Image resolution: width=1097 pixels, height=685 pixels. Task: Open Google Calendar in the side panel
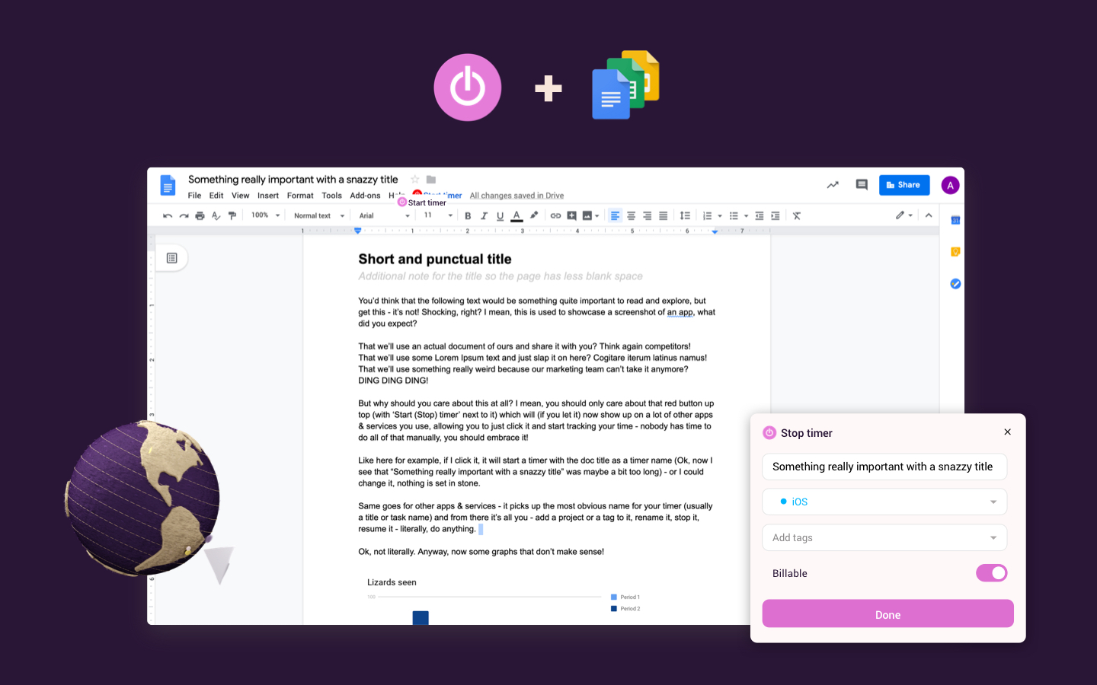tap(955, 221)
